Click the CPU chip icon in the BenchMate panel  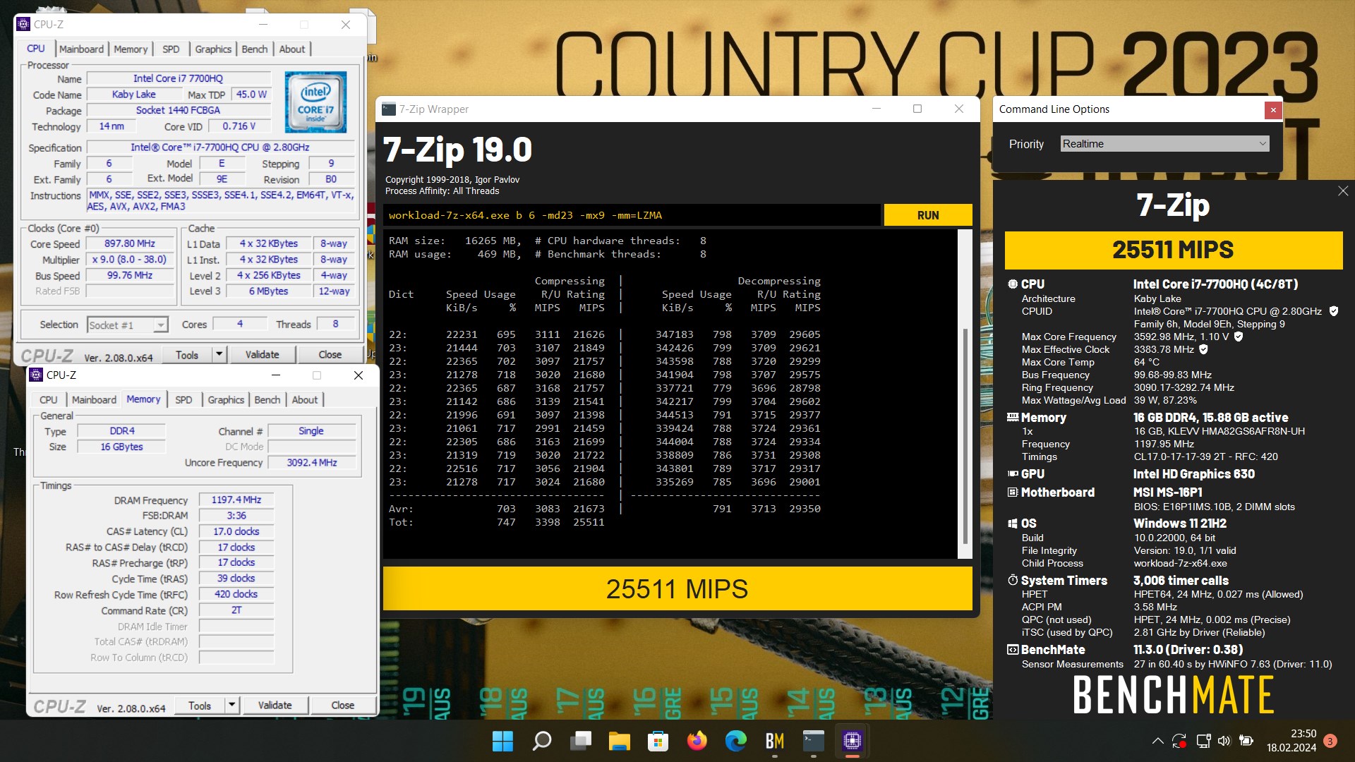click(1013, 284)
